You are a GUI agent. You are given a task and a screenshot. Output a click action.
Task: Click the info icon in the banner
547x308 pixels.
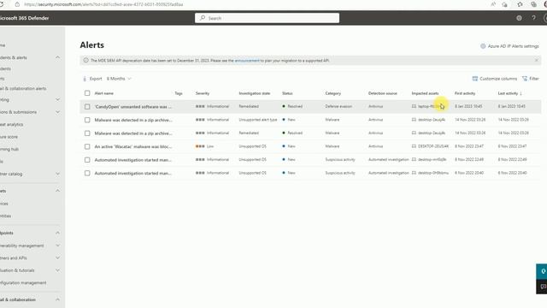pyautogui.click(x=85, y=61)
